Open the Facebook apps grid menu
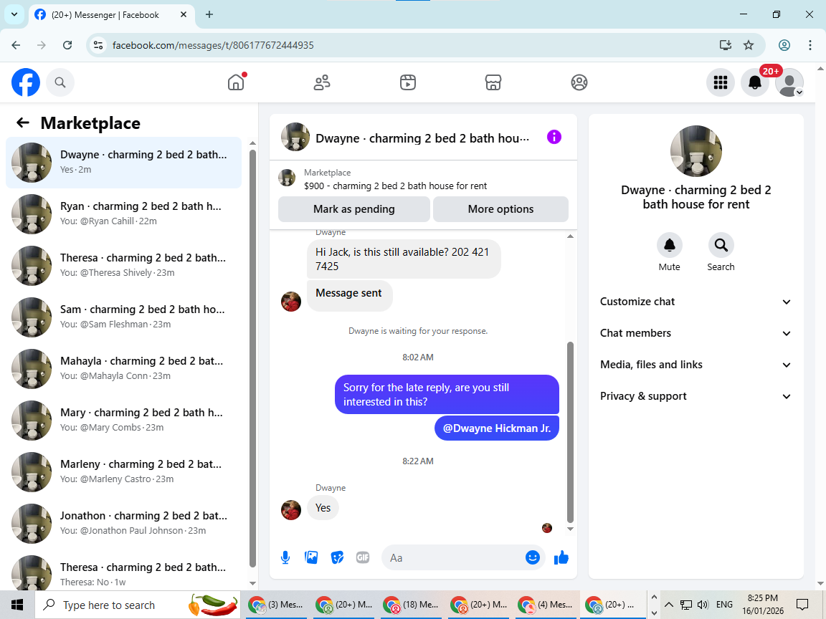This screenshot has width=826, height=619. pos(720,82)
